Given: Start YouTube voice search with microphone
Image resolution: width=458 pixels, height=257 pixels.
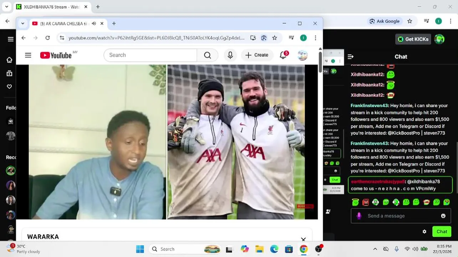Looking at the screenshot, I should pyautogui.click(x=230, y=55).
